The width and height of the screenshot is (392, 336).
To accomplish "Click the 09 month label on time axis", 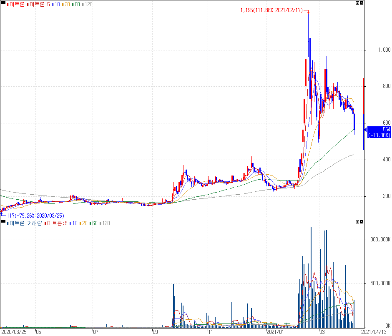I will pyautogui.click(x=155, y=332).
